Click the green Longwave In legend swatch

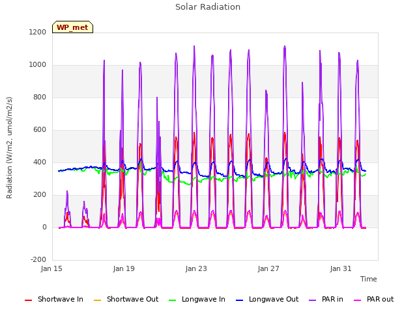click(172, 300)
